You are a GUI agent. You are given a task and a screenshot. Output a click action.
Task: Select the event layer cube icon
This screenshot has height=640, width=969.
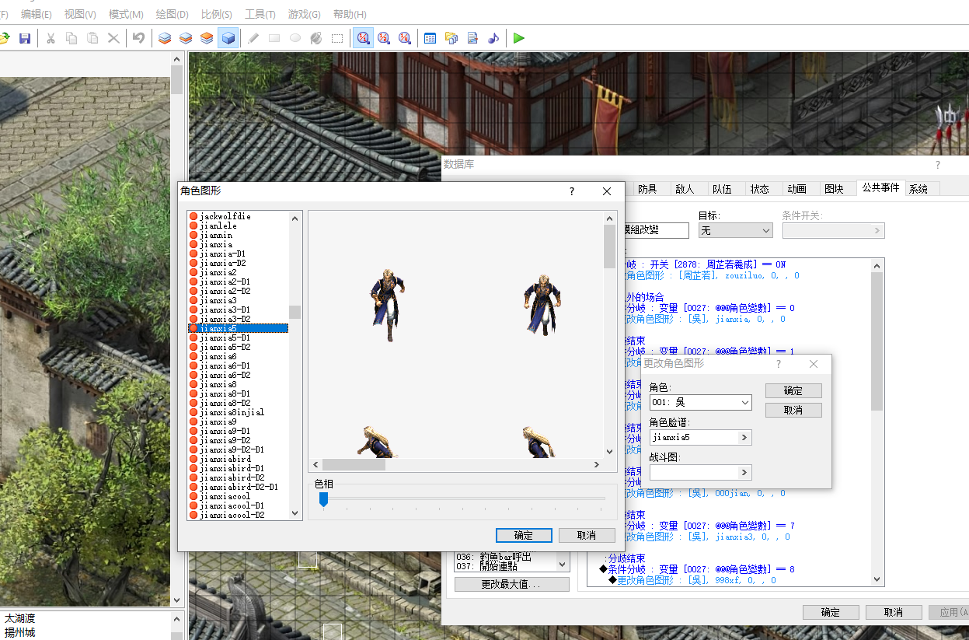(x=228, y=38)
